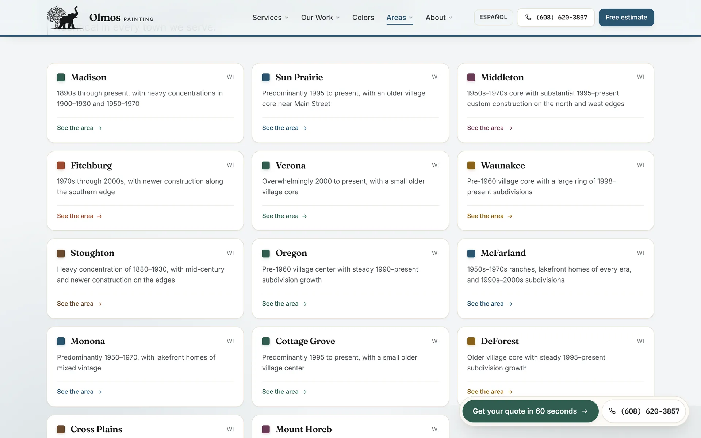The image size is (701, 438).
Task: Expand the Our Work dropdown chevron
Action: pos(338,18)
